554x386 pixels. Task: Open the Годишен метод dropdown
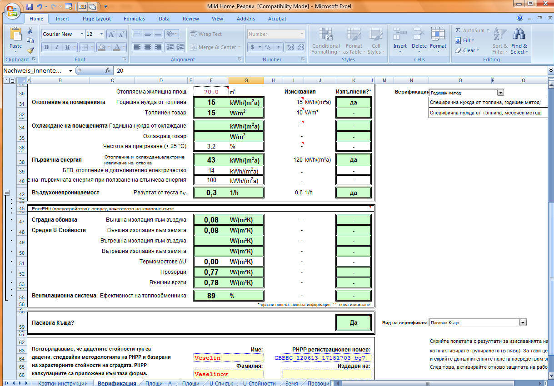(x=500, y=93)
